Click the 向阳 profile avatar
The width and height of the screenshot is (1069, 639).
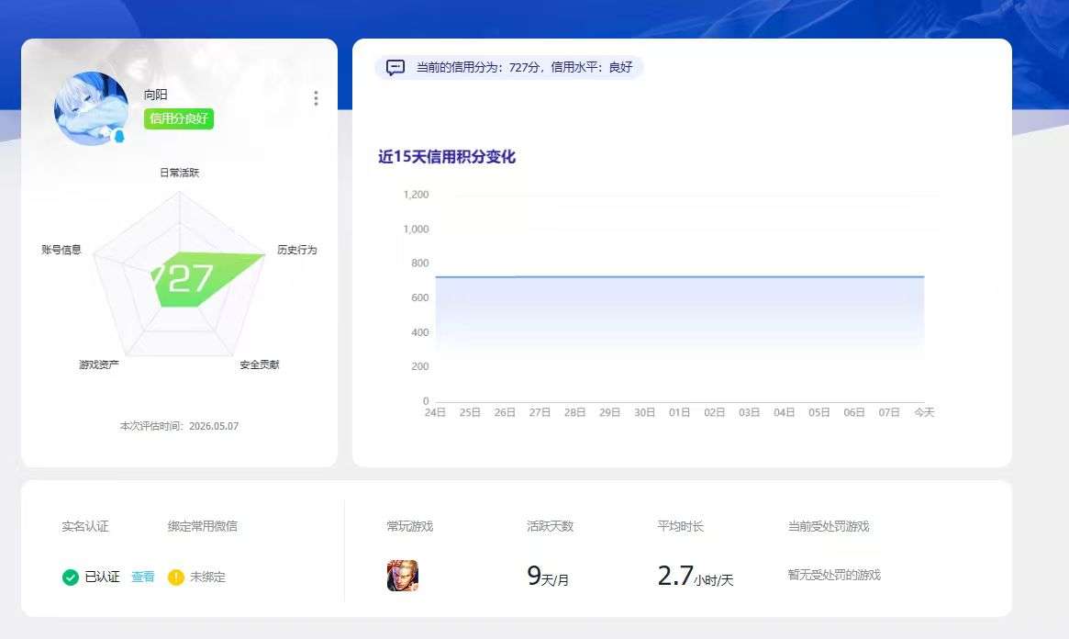tap(92, 108)
